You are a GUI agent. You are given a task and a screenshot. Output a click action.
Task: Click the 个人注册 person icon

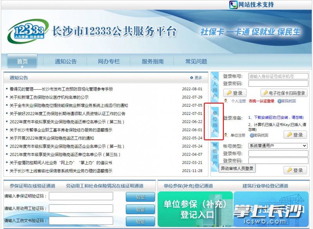coord(226,101)
